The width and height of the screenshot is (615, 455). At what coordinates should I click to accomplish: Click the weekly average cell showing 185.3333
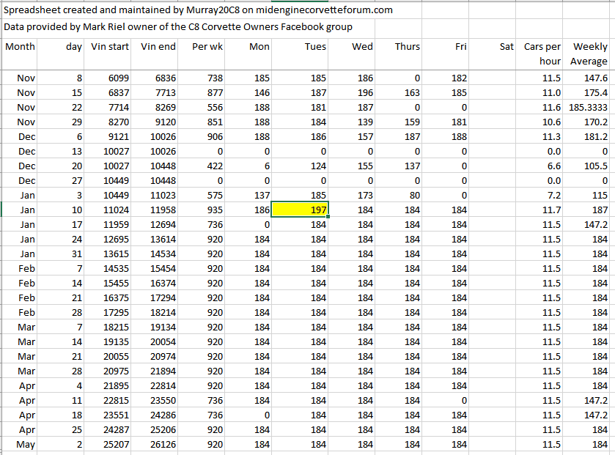(x=589, y=107)
